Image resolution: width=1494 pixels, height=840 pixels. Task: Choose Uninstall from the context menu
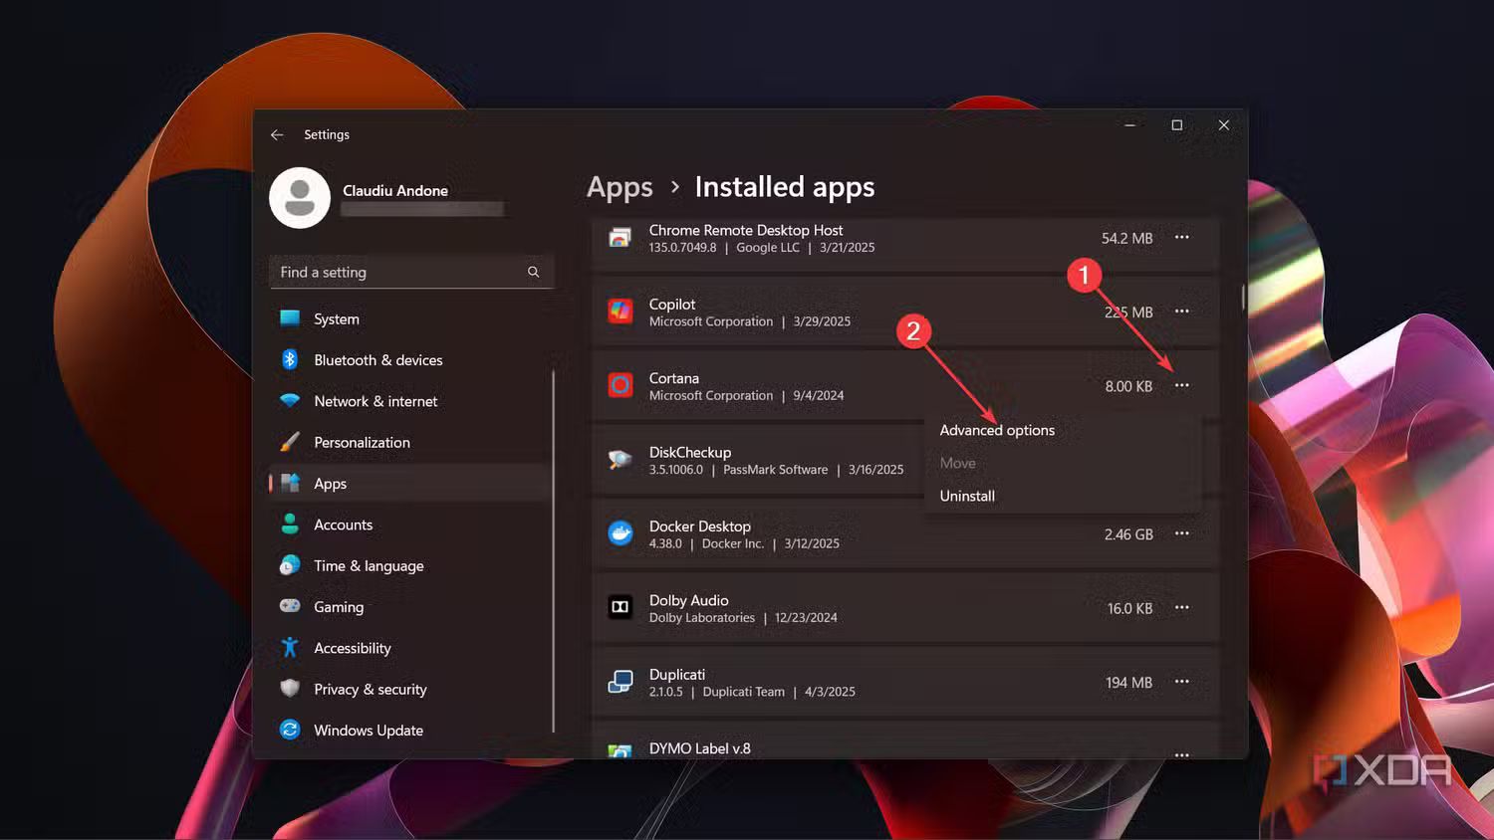pyautogui.click(x=967, y=496)
